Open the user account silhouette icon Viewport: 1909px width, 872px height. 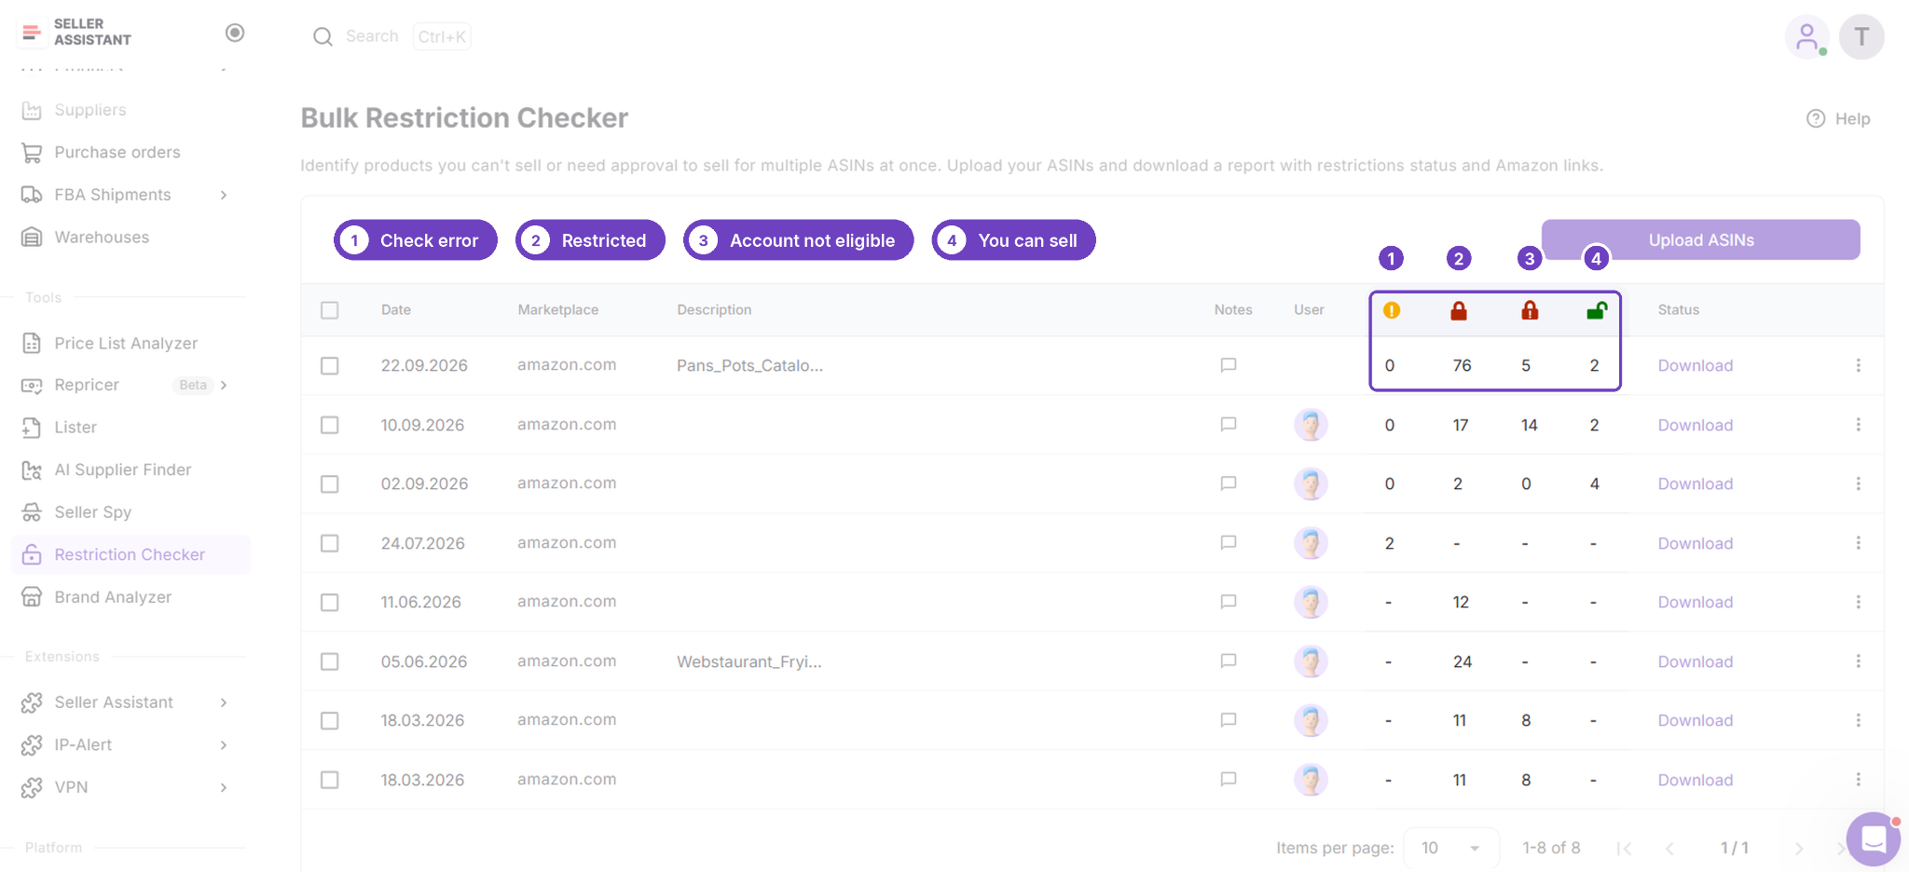coord(1806,37)
